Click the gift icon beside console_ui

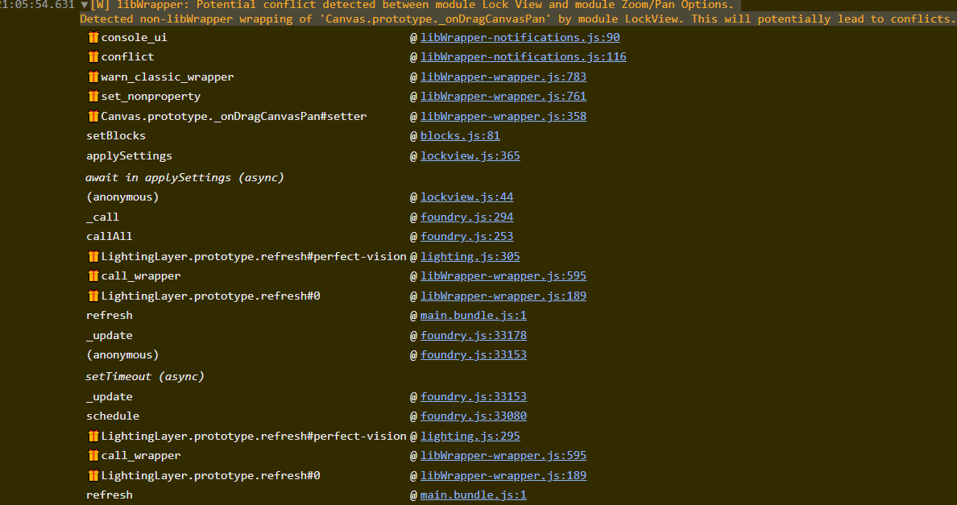click(93, 37)
